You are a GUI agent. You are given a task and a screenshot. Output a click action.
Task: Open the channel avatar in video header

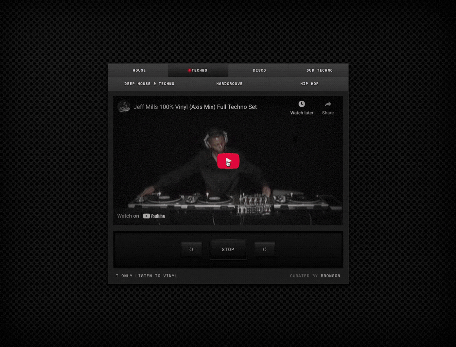point(124,107)
